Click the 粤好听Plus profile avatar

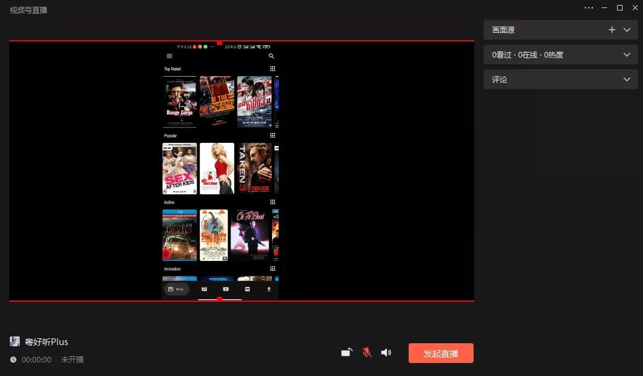click(x=15, y=341)
